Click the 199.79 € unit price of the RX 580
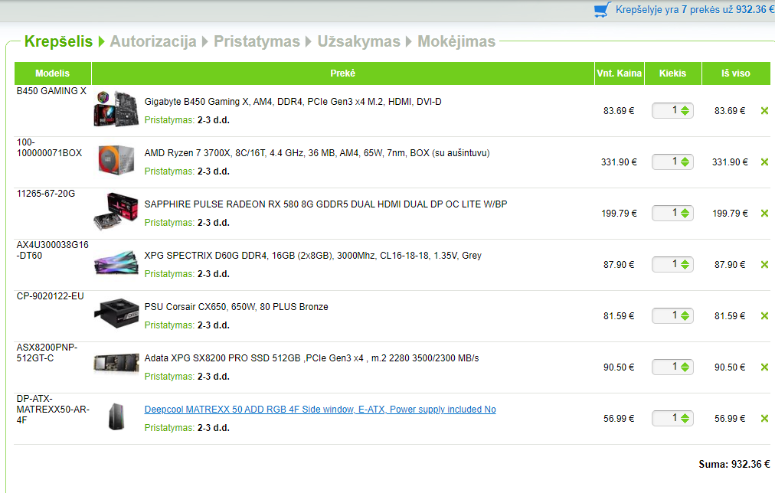Viewport: 775px width, 493px height. (x=619, y=214)
